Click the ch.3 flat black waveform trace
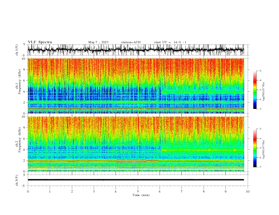 tap(136, 180)
